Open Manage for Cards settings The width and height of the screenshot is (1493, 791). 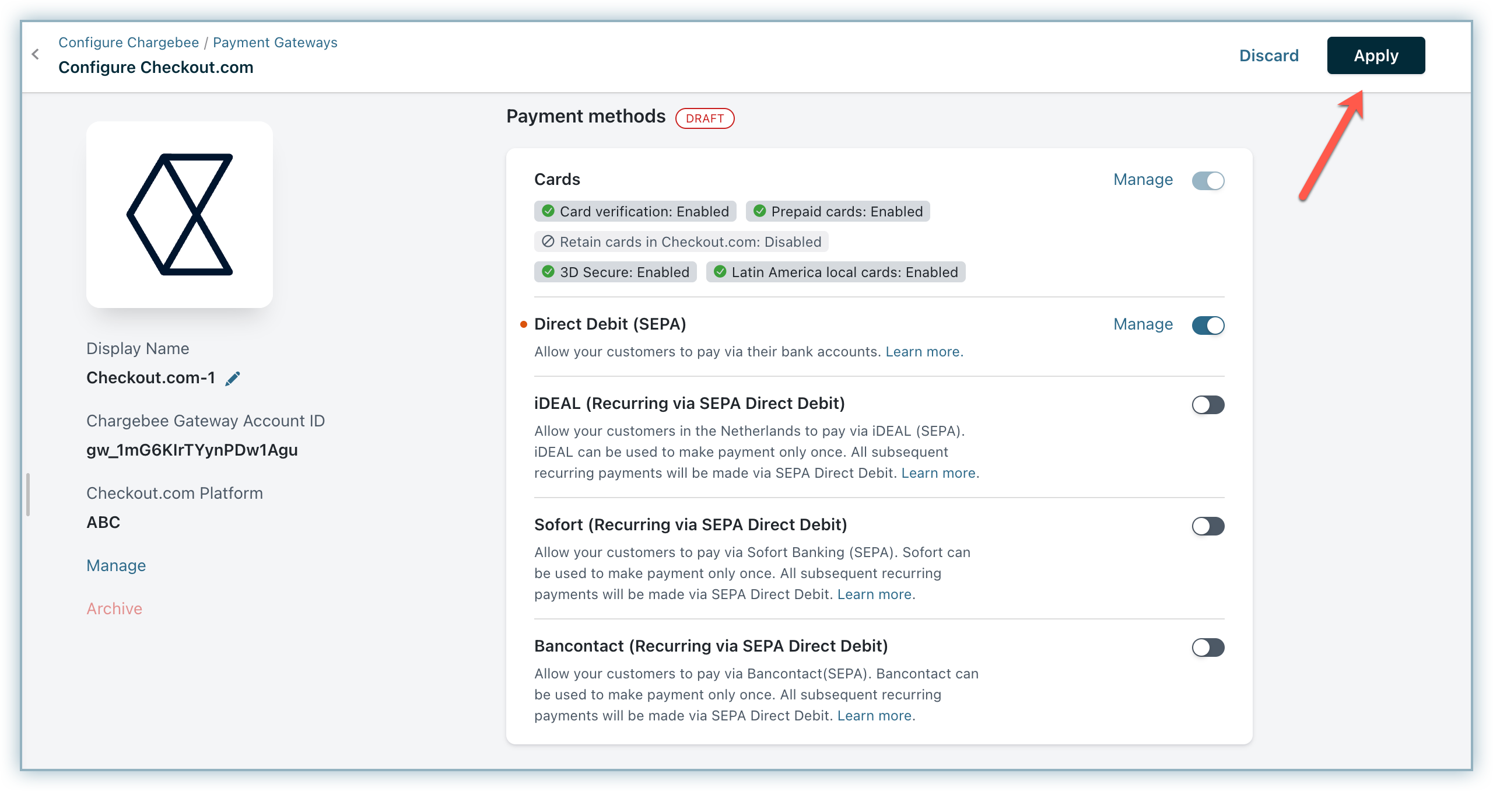tap(1142, 180)
